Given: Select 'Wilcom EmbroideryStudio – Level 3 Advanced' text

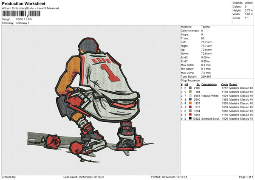Looking at the screenshot, I should pos(30,8).
